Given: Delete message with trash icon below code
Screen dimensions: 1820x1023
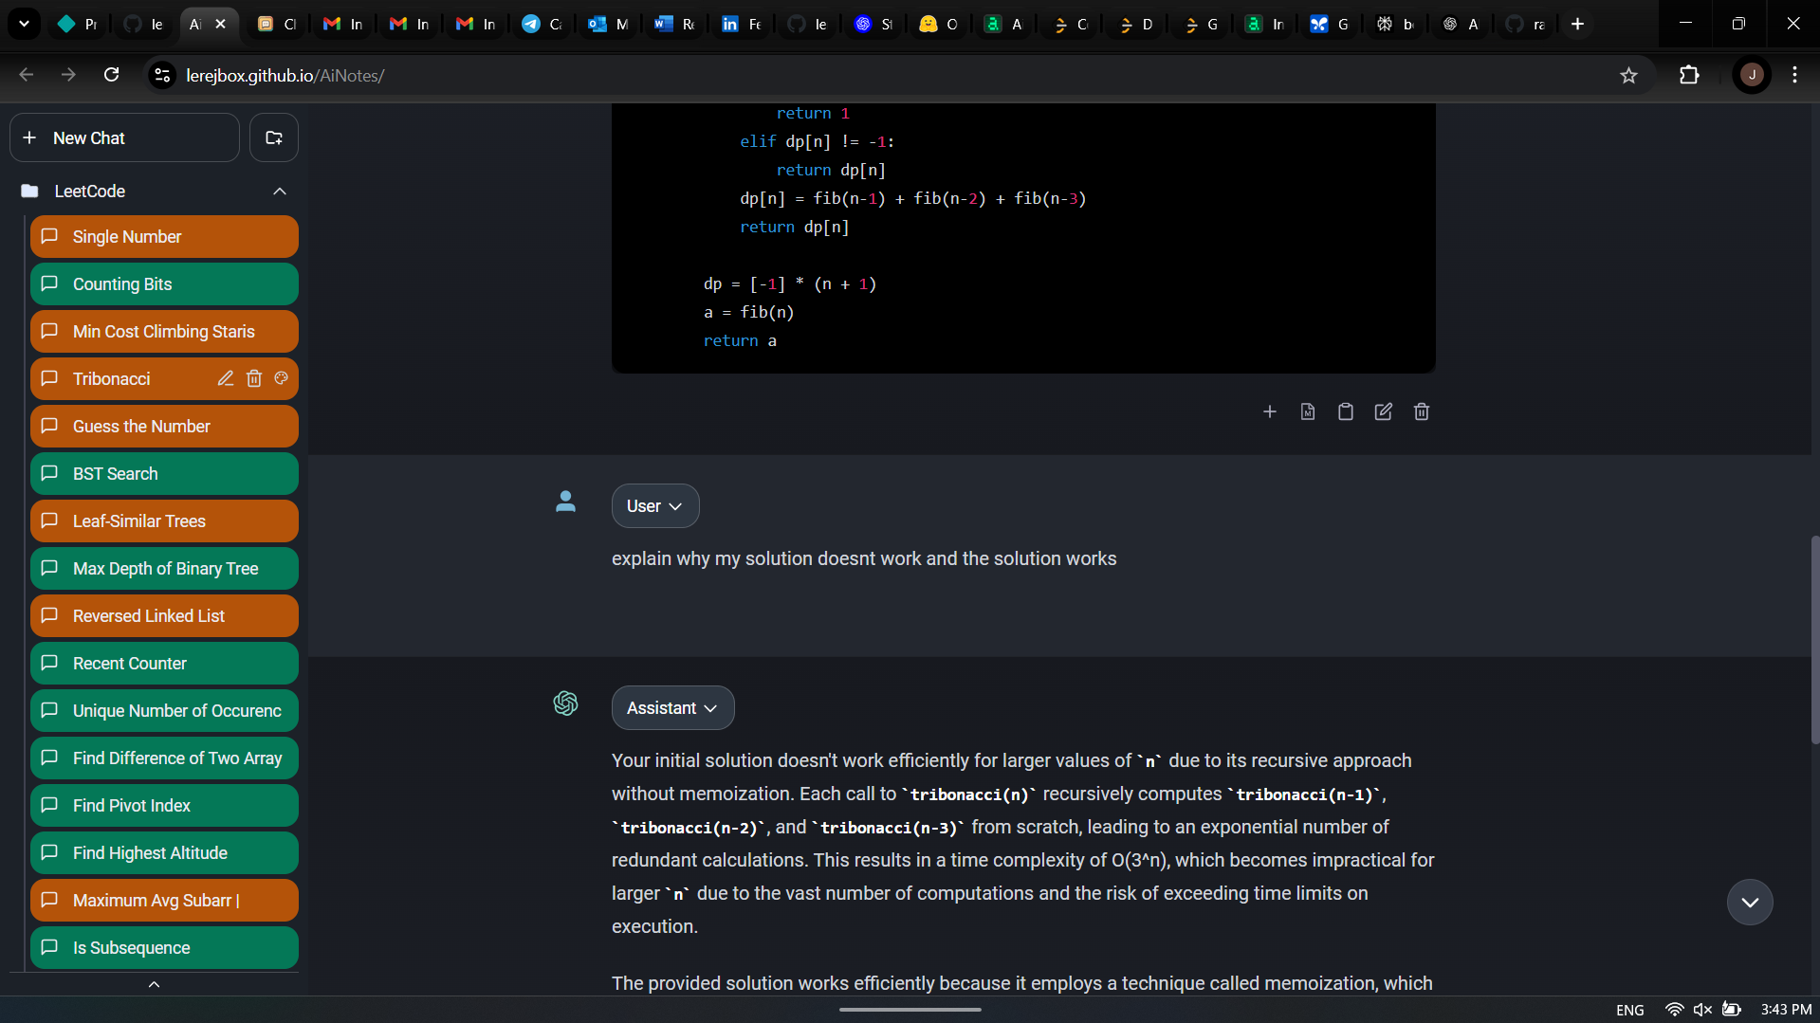Looking at the screenshot, I should (1421, 411).
